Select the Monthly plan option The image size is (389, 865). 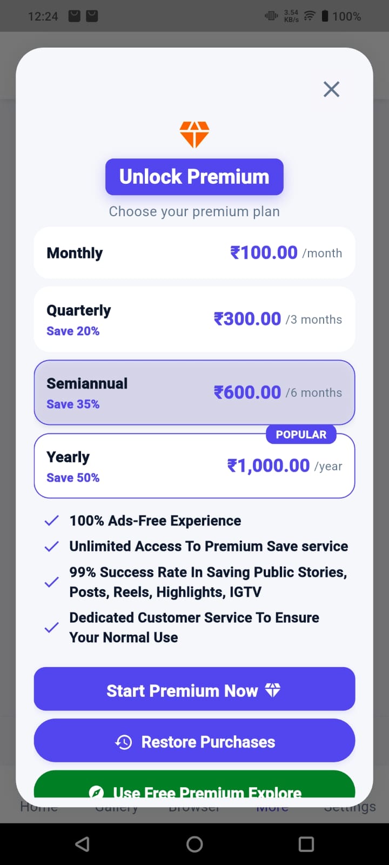click(194, 252)
